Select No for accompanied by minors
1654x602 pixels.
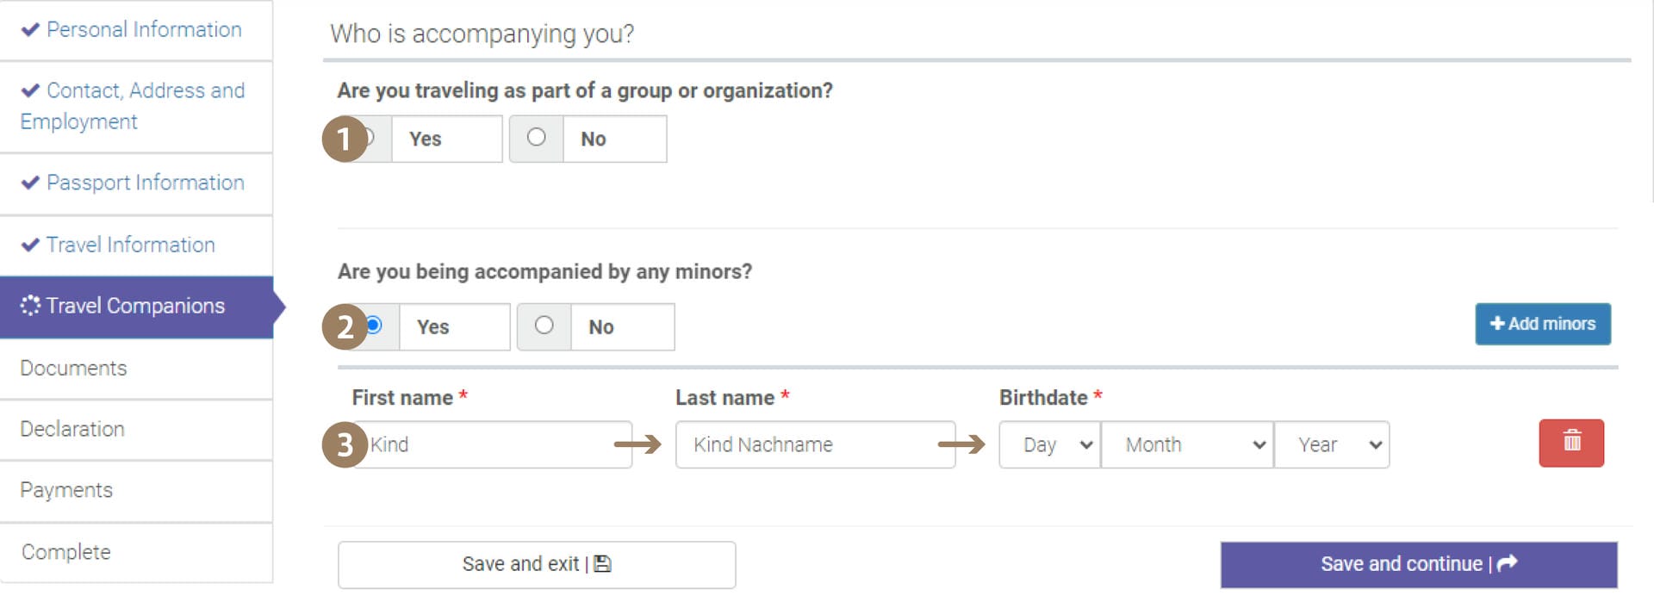point(544,326)
